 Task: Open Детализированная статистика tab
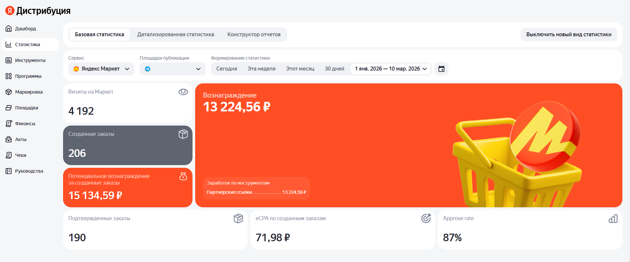pyautogui.click(x=176, y=35)
